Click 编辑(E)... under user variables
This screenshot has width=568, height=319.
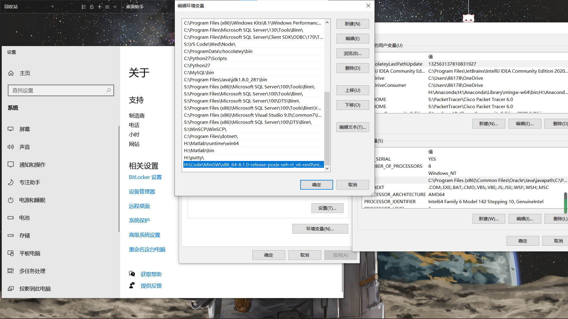point(525,124)
